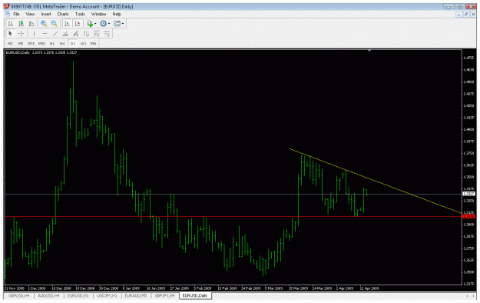This screenshot has height=303, width=480.
Task: Open the View menu
Action: pyautogui.click(x=30, y=14)
